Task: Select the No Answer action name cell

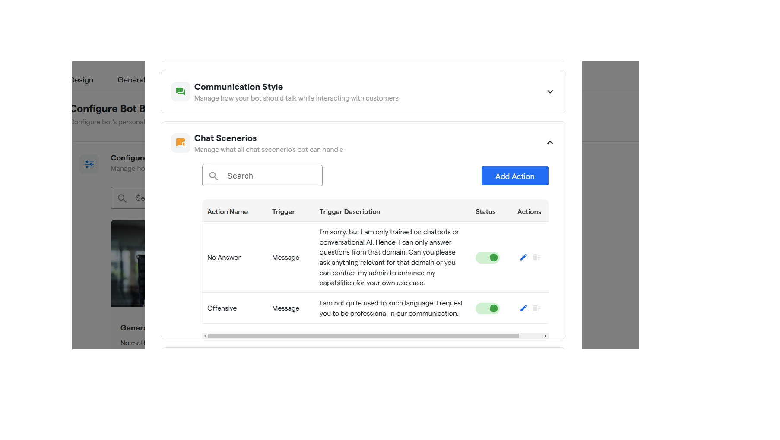Action: (x=224, y=258)
